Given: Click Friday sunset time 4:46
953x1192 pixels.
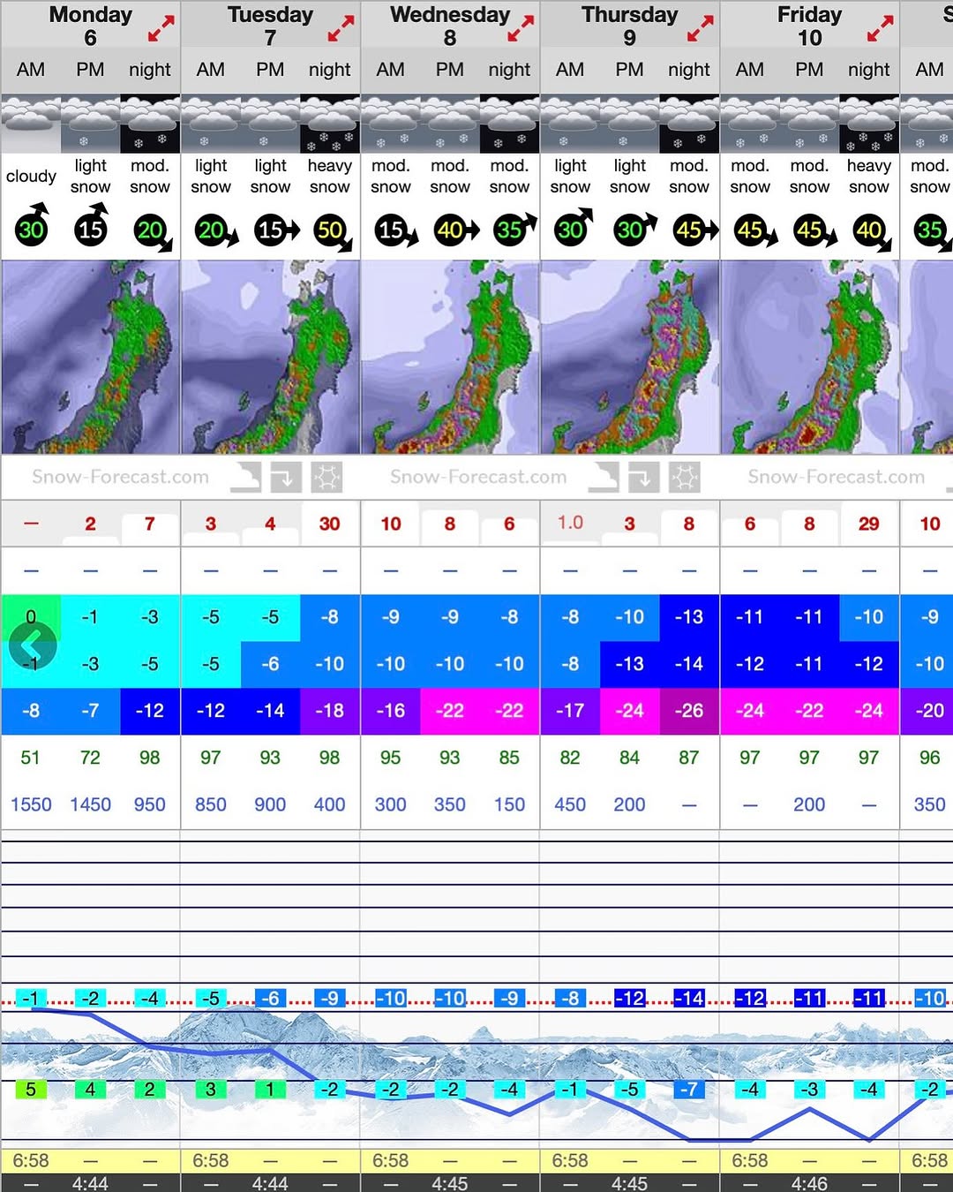Looking at the screenshot, I should pos(809,1183).
